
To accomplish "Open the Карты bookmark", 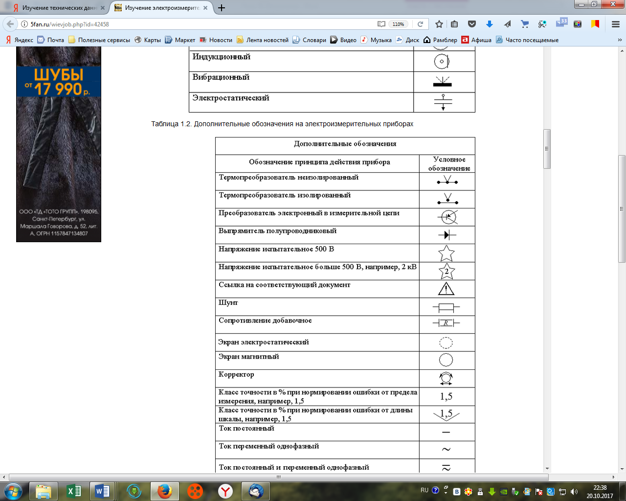I will click(x=148, y=40).
